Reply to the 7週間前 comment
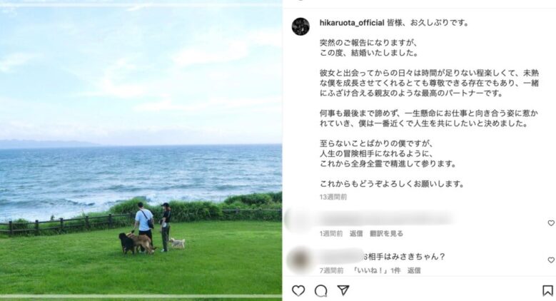This screenshot has height=301, width=556. (414, 270)
